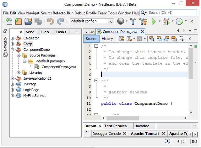Click the editor Back navigation icon

(x=129, y=39)
